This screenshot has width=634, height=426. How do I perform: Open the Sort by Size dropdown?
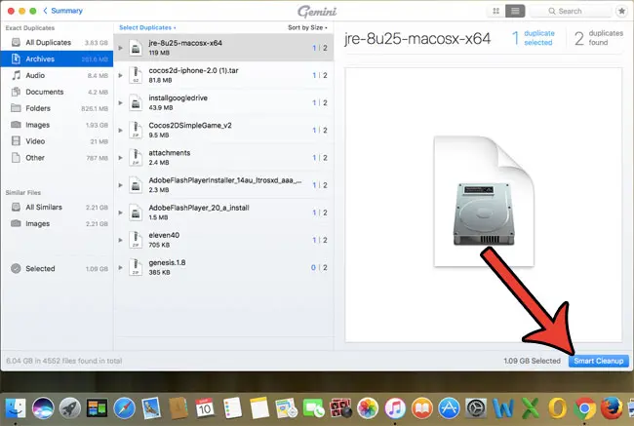tap(307, 27)
